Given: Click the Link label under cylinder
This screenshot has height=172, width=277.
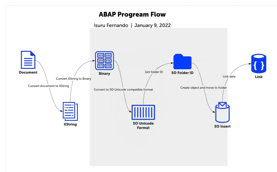Looking at the screenshot, I should pos(259,77).
